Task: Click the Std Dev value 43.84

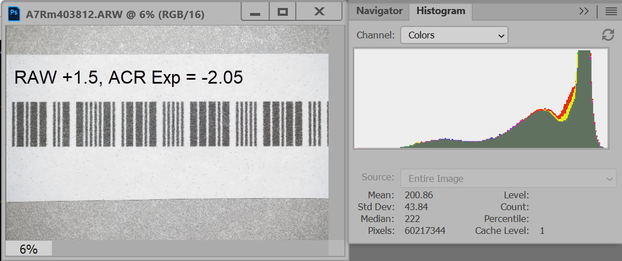Action: (416, 207)
